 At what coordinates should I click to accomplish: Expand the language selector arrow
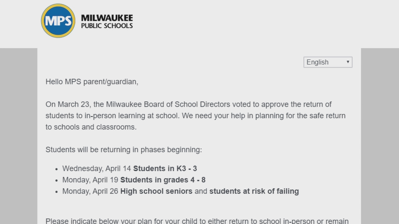pos(348,62)
